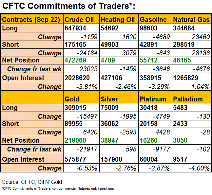Image resolution: width=212 pixels, height=195 pixels.
Task: Click Palladium open interest change -4.00%
Action: pos(199,168)
